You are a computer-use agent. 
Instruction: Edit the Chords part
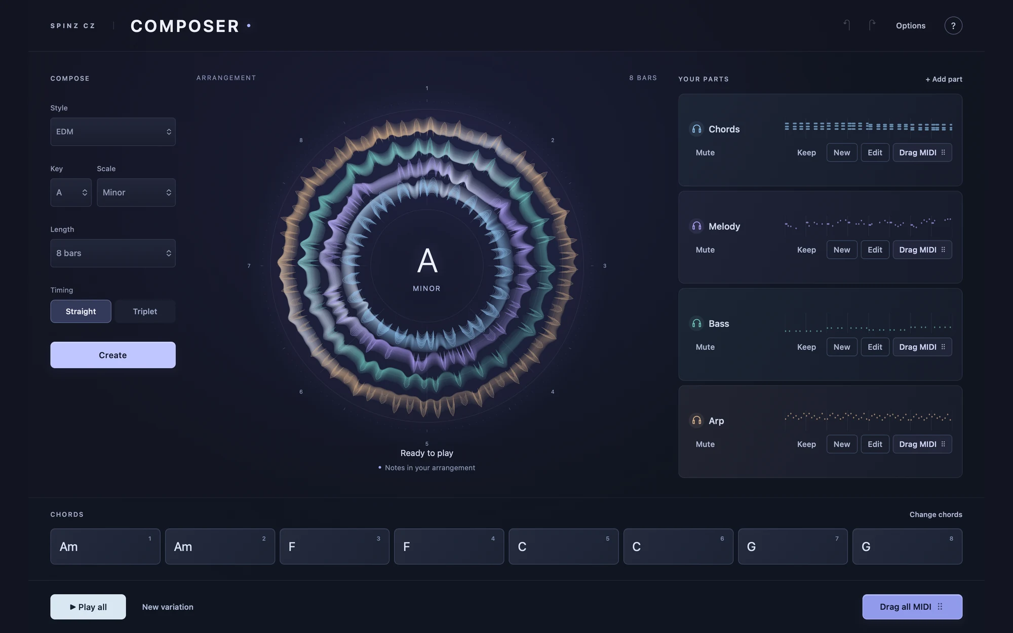(875, 152)
